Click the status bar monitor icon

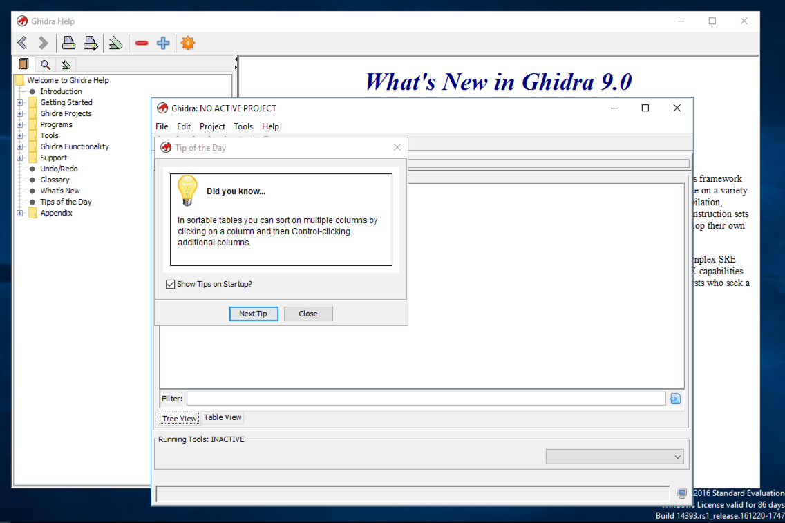(x=682, y=493)
